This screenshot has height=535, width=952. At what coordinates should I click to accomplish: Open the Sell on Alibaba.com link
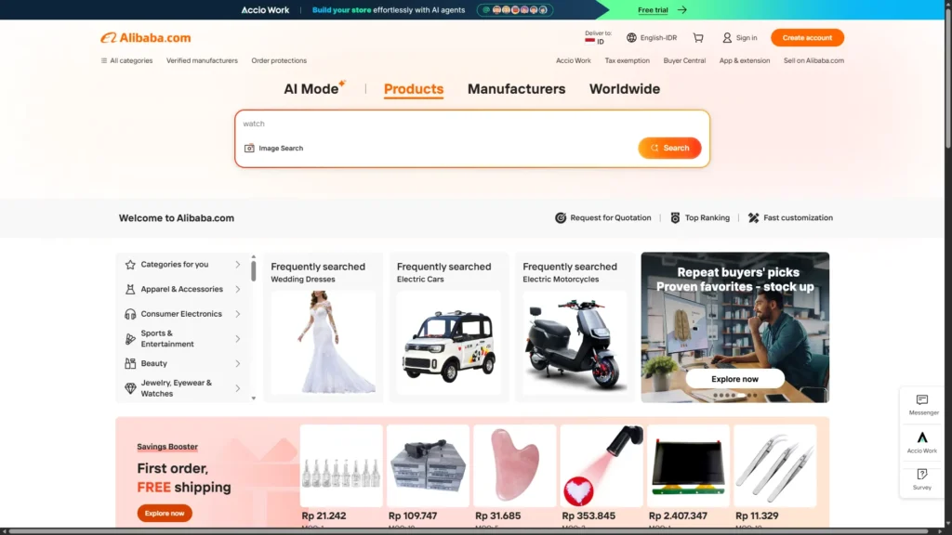(x=813, y=60)
